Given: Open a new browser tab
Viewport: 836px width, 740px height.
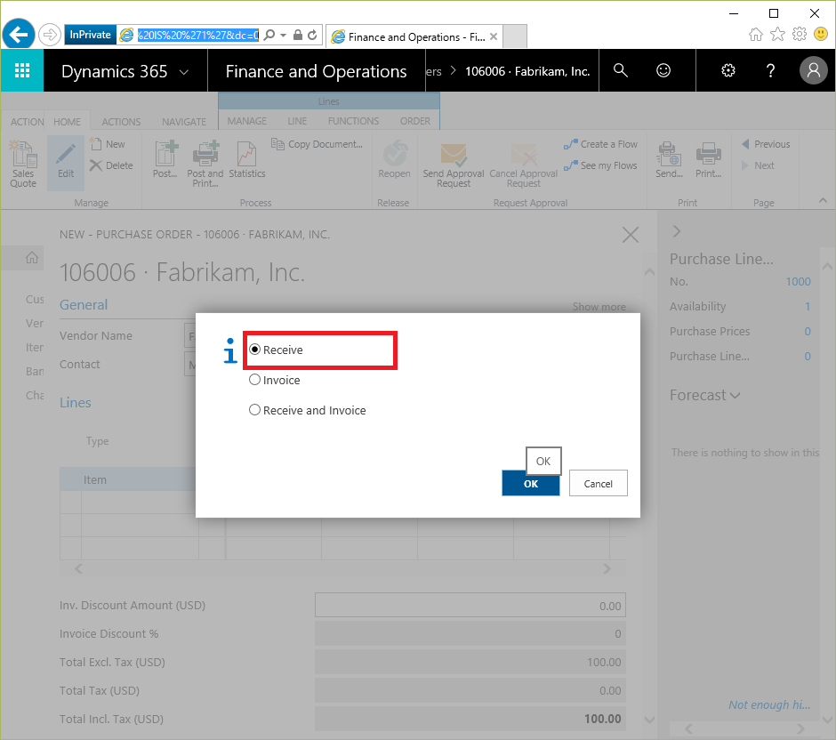Looking at the screenshot, I should coord(515,36).
